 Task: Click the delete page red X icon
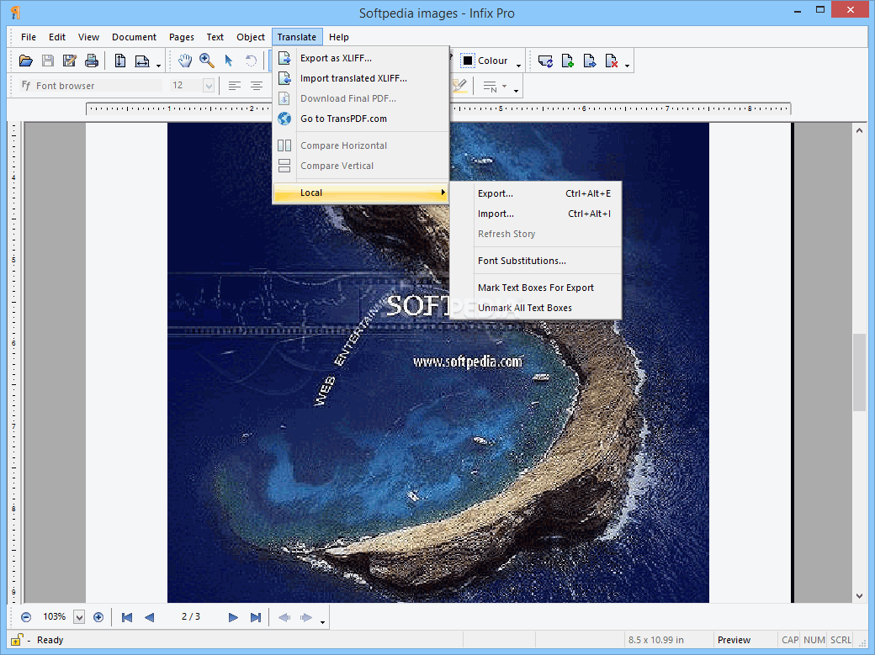tap(612, 61)
